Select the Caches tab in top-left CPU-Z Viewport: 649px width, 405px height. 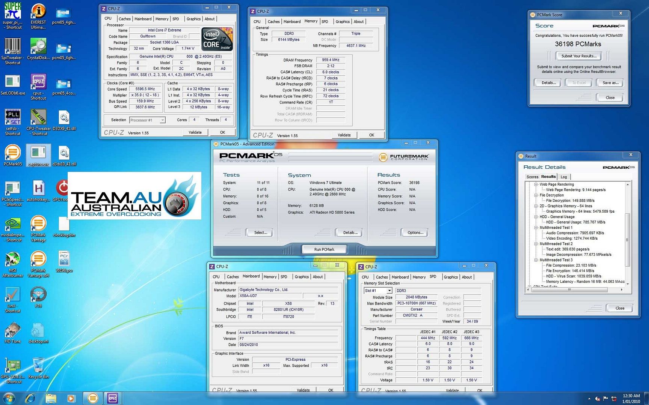click(124, 19)
